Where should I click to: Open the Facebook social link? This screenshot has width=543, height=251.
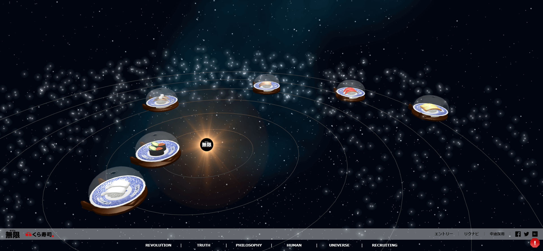coord(518,234)
